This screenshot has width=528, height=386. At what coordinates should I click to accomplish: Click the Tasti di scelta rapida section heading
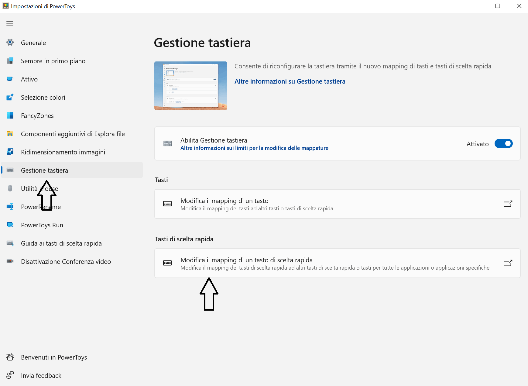coord(184,239)
